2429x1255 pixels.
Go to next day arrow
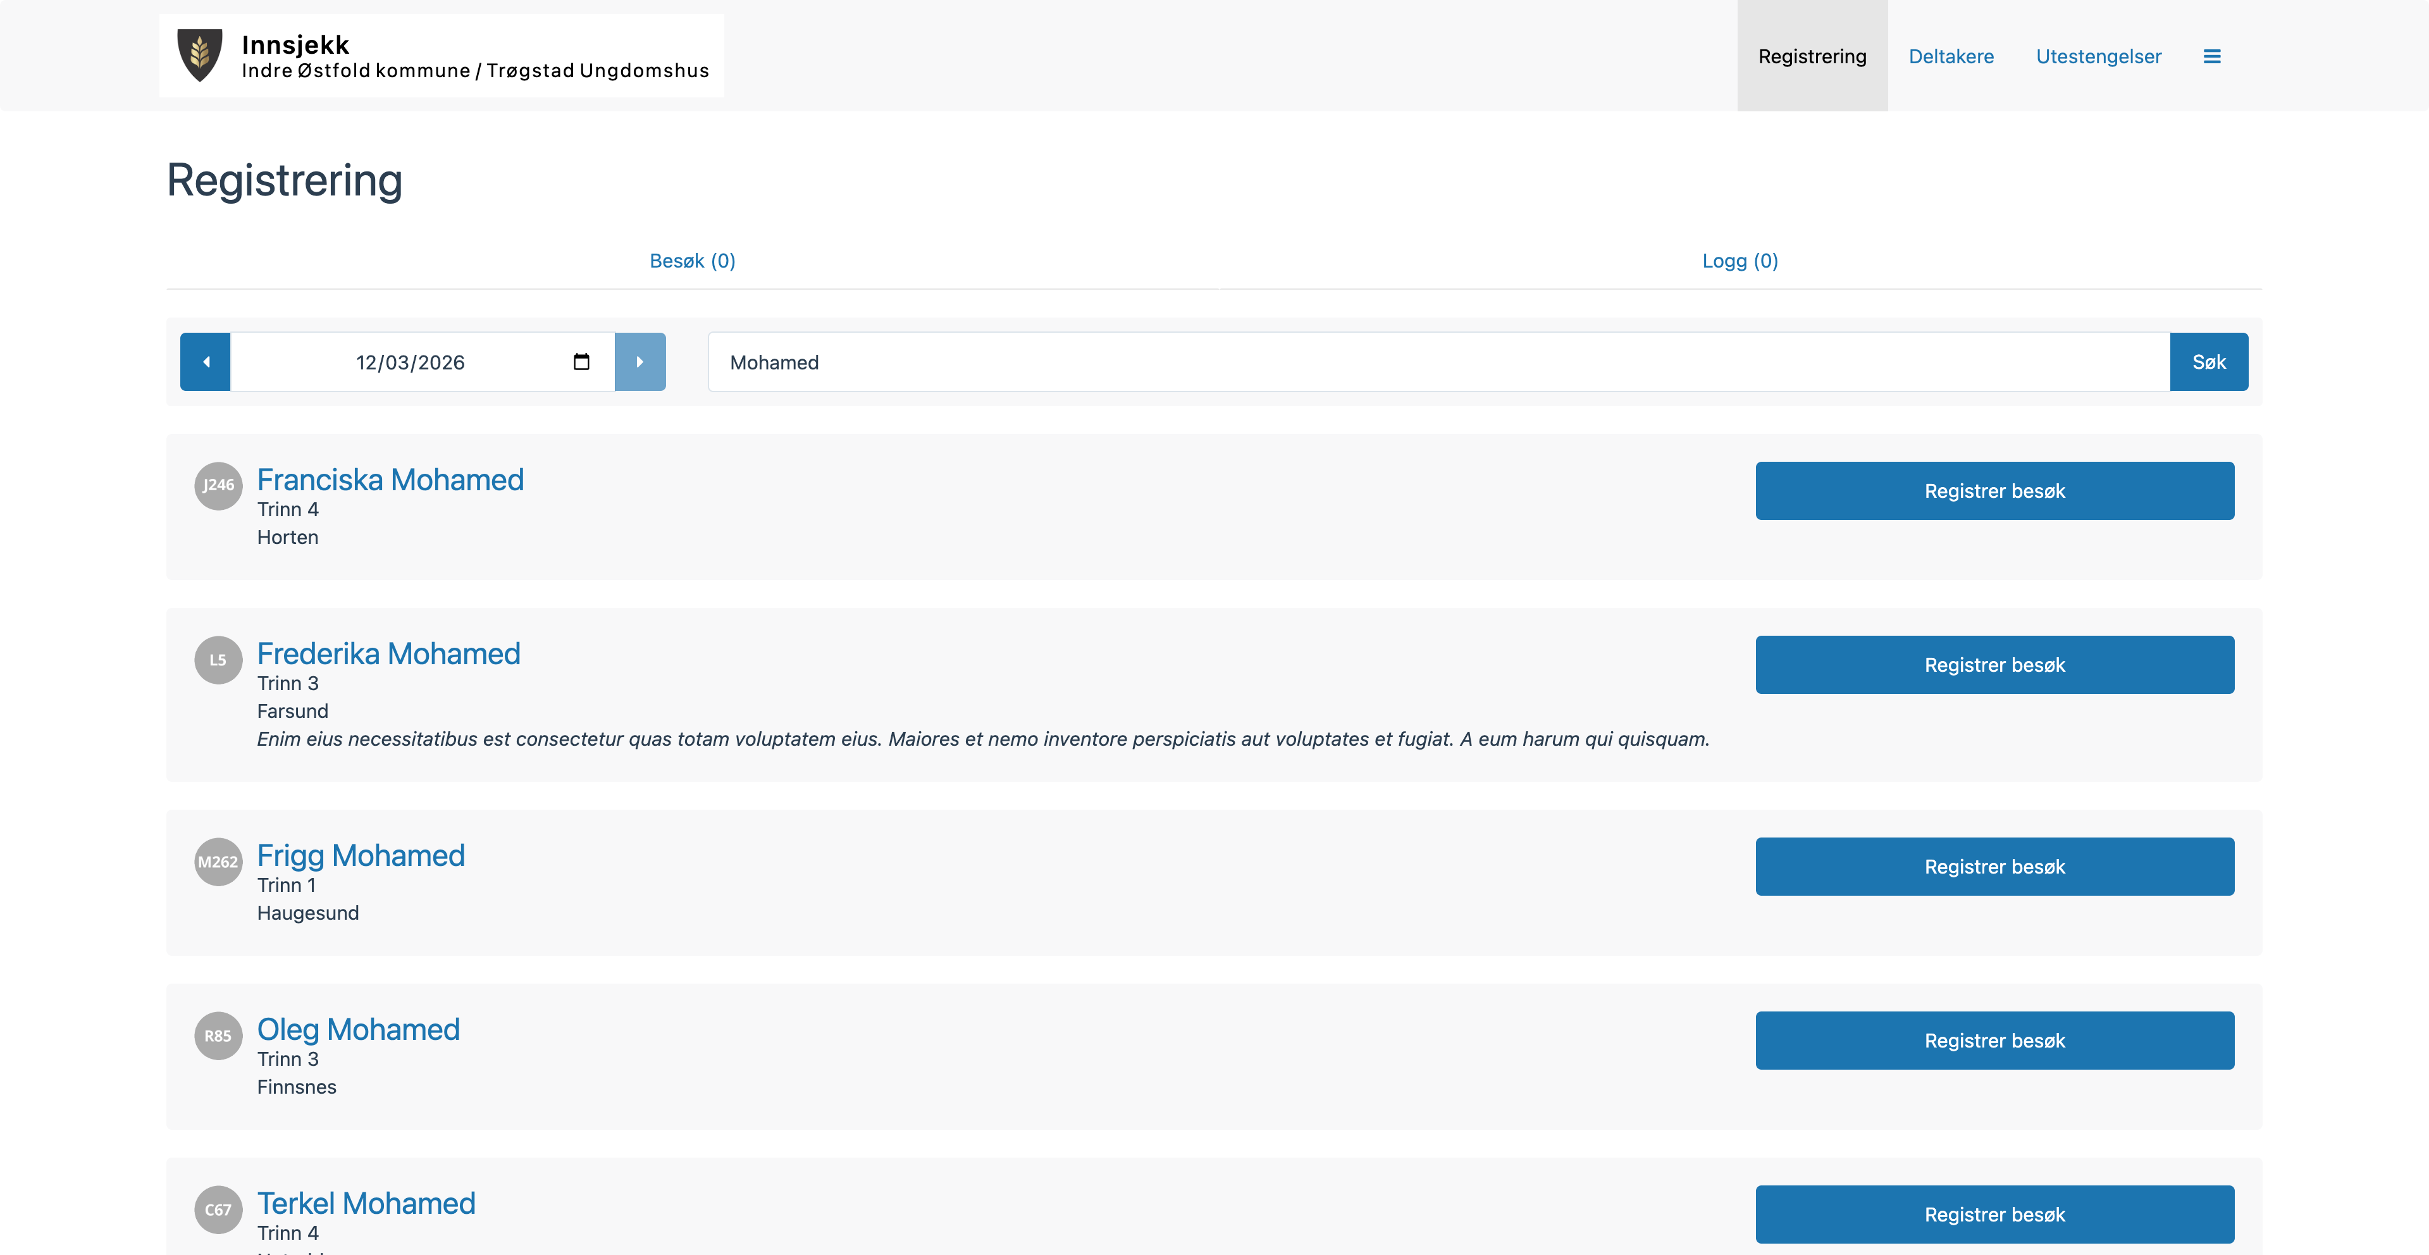coord(640,362)
